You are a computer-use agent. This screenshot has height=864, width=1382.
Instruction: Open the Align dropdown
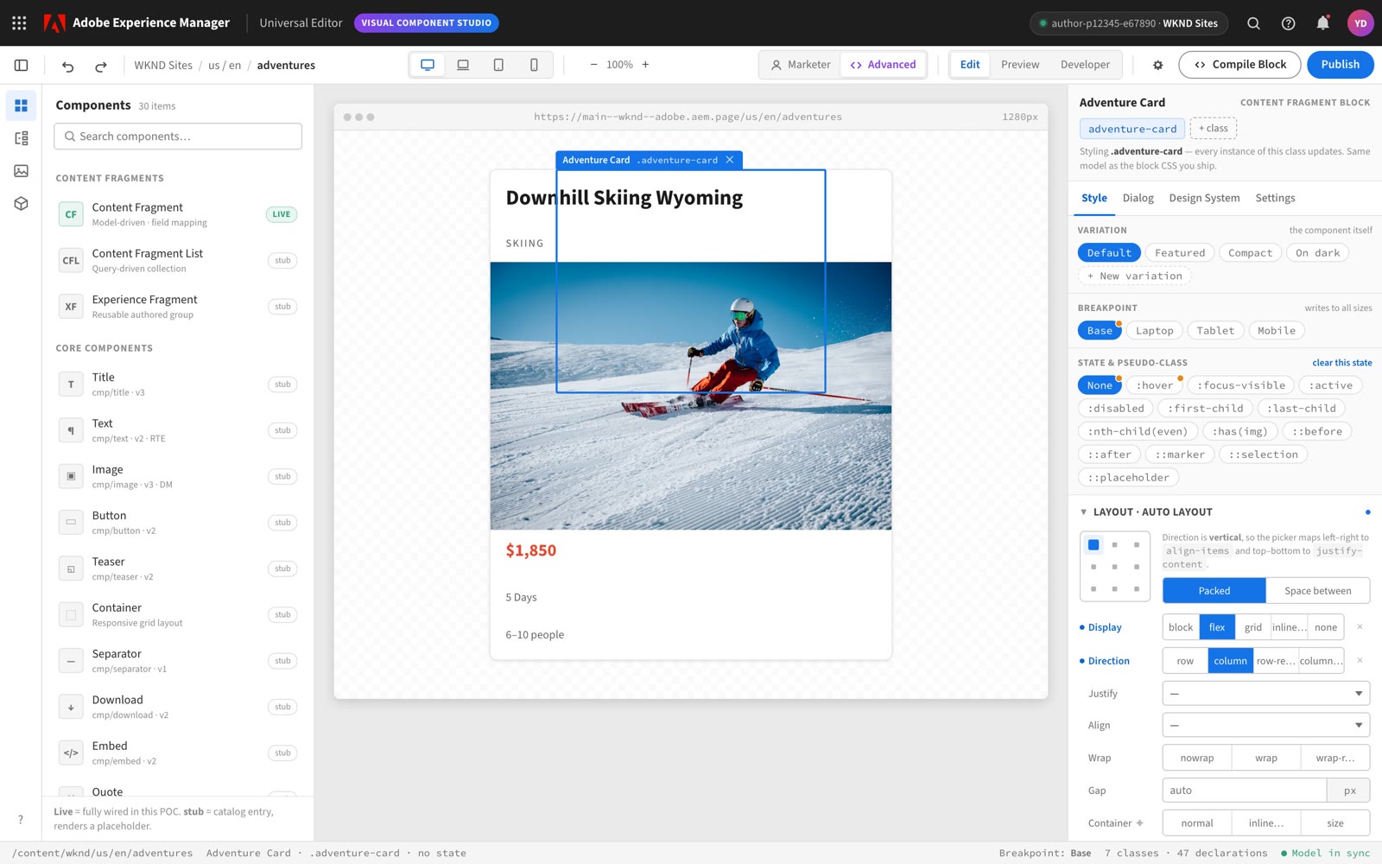pos(1266,725)
